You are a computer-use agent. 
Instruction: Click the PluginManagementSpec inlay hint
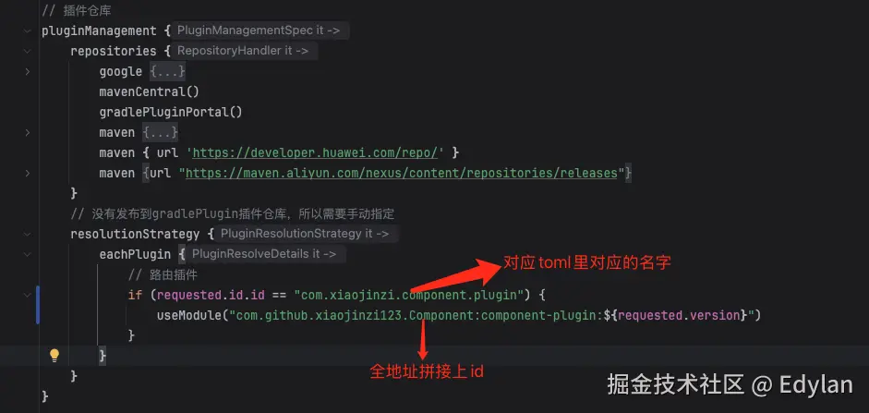click(x=259, y=30)
